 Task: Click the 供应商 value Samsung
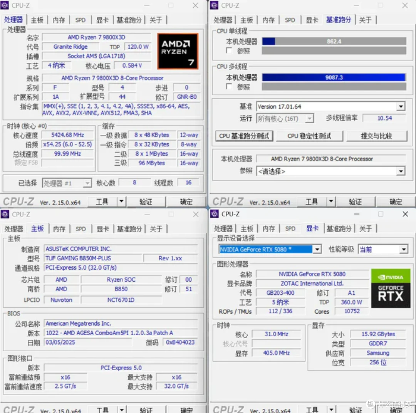click(x=378, y=353)
